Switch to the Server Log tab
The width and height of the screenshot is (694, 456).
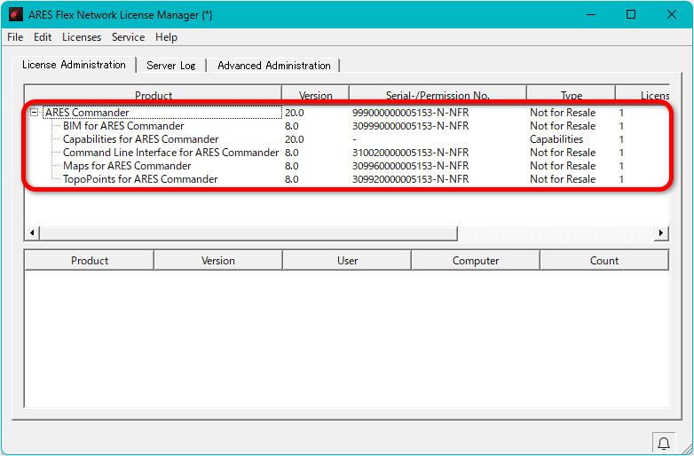click(x=171, y=66)
